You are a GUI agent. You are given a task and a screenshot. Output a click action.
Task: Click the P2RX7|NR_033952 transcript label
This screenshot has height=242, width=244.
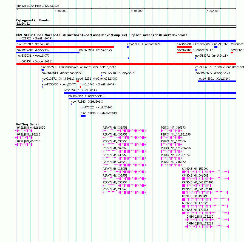tap(115, 175)
